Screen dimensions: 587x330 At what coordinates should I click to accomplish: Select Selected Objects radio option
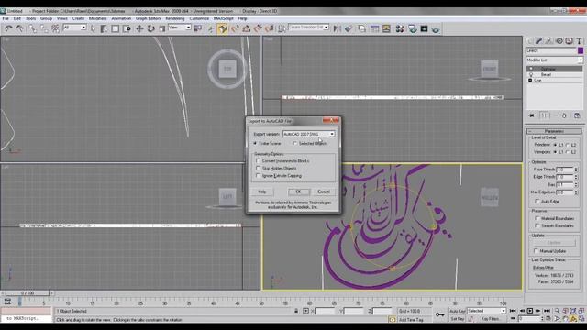pyautogui.click(x=295, y=143)
